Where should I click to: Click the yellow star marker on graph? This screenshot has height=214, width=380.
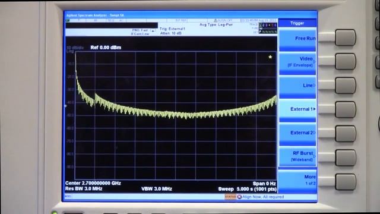pyautogui.click(x=270, y=57)
